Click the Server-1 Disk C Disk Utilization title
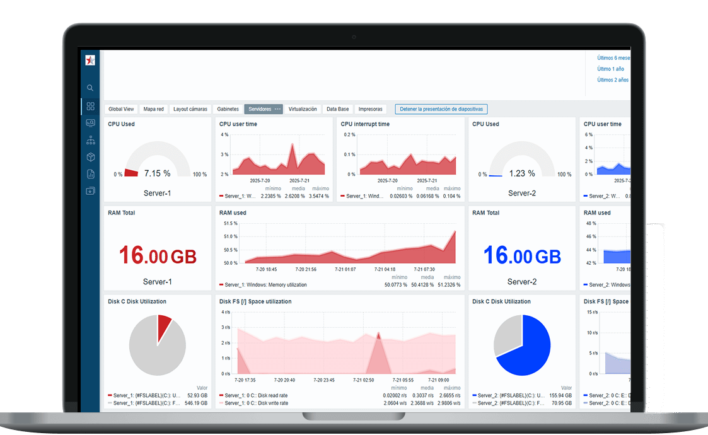 click(x=137, y=301)
